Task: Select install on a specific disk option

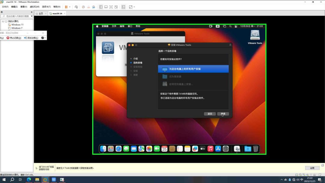Action: [193, 84]
